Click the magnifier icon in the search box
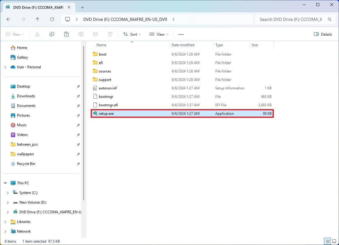The image size is (339, 245). (329, 19)
